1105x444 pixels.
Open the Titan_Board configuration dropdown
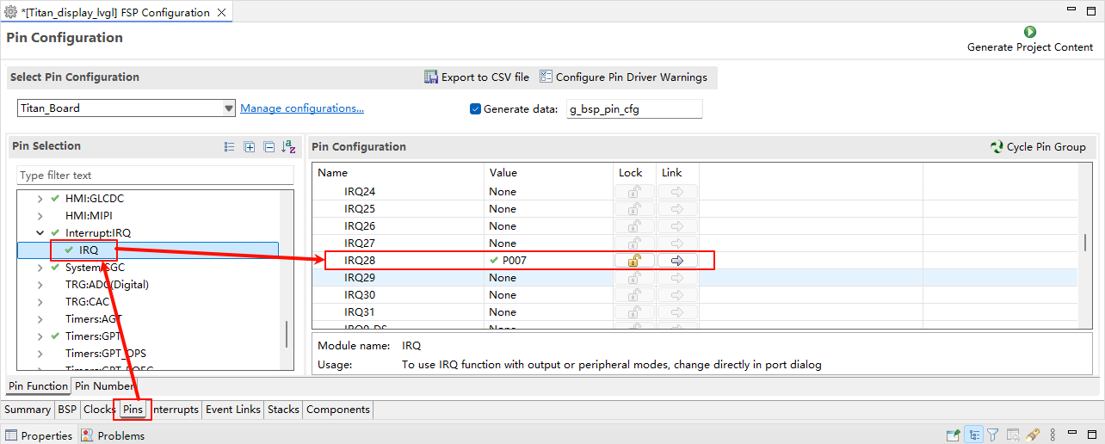(x=229, y=108)
